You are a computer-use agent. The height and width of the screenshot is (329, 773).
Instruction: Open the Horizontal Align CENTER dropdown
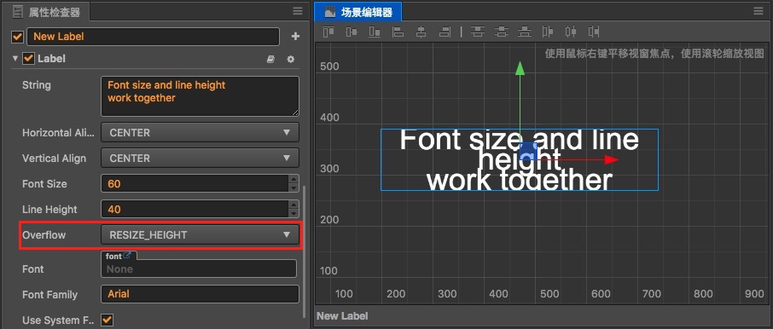200,132
